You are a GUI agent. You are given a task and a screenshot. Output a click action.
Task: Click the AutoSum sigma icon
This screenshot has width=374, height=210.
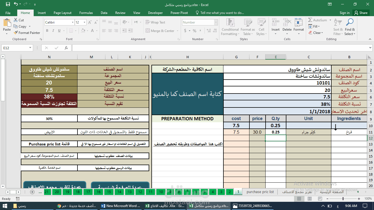tap(310, 20)
